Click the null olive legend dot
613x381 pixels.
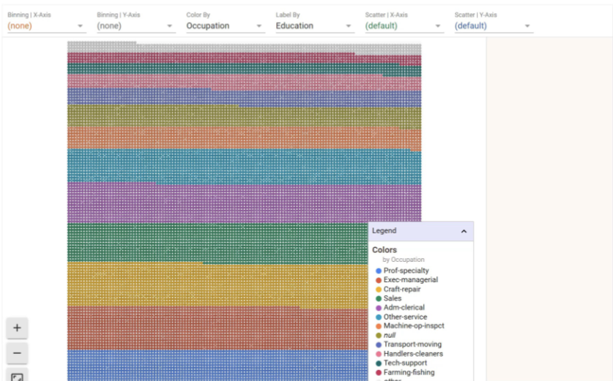pos(379,336)
